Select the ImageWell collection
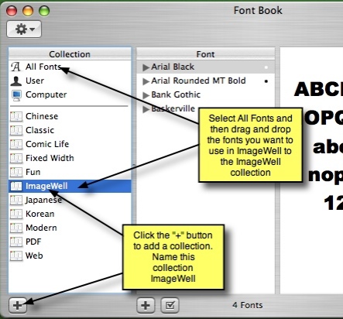The height and width of the screenshot is (319, 343). [x=70, y=186]
